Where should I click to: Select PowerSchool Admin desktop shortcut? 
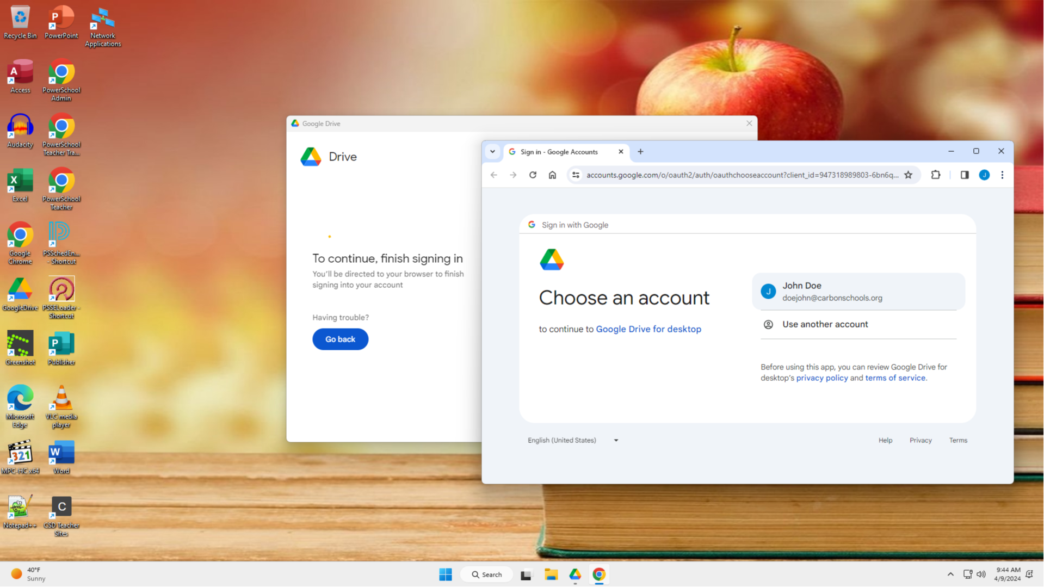coord(61,81)
